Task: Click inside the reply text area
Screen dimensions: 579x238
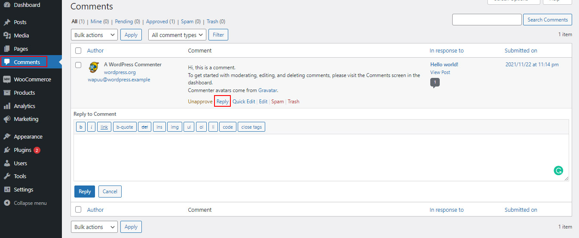Action: click(x=301, y=157)
